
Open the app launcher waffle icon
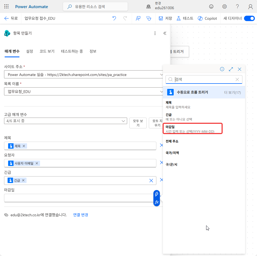(x=6, y=6)
